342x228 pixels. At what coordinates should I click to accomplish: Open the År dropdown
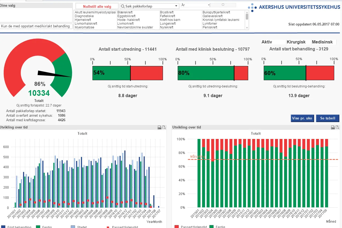click(209, 5)
